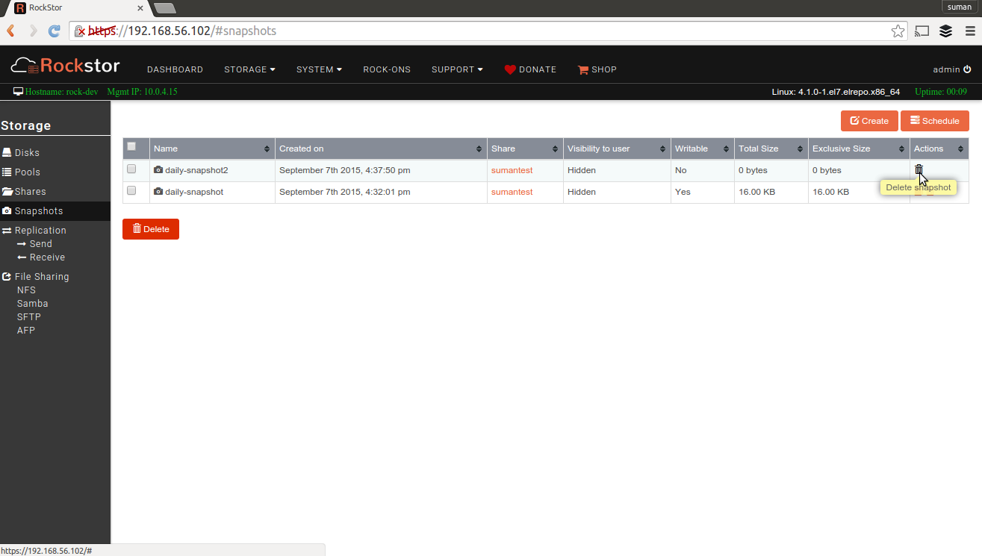The width and height of the screenshot is (982, 556).
Task: Sort the table by the Total Size column
Action: coord(771,149)
